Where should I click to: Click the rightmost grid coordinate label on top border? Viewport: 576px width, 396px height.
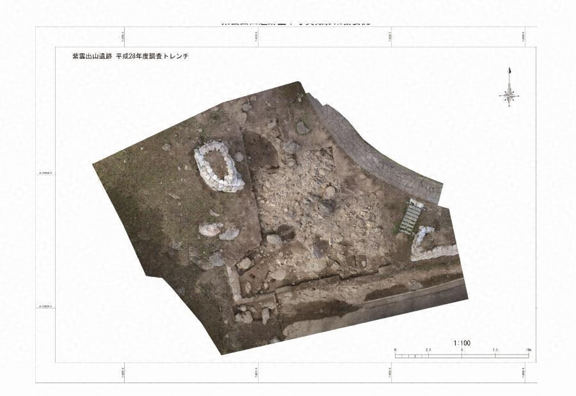[x=524, y=38]
